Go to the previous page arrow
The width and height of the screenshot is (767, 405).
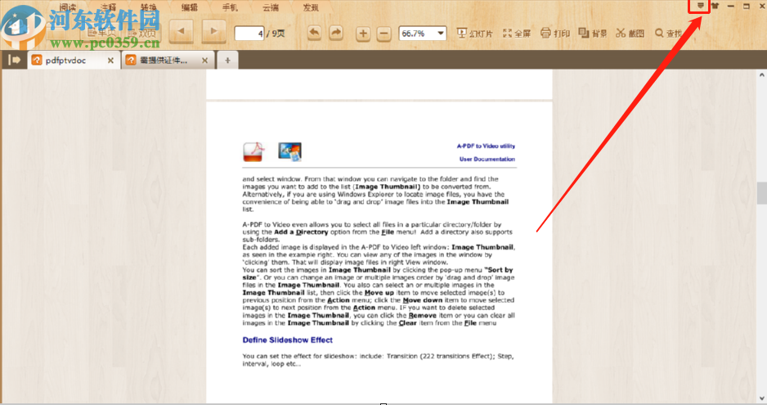pyautogui.click(x=181, y=33)
